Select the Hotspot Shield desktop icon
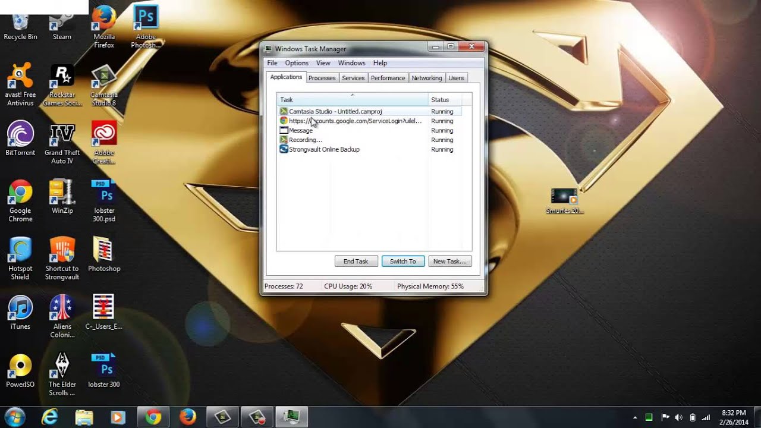The width and height of the screenshot is (761, 428). click(x=20, y=259)
